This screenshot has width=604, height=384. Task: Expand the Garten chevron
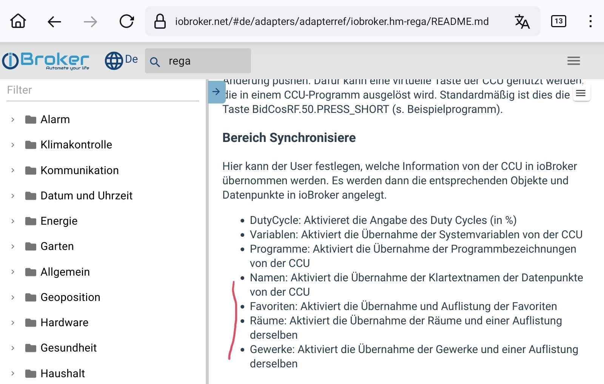click(x=13, y=246)
